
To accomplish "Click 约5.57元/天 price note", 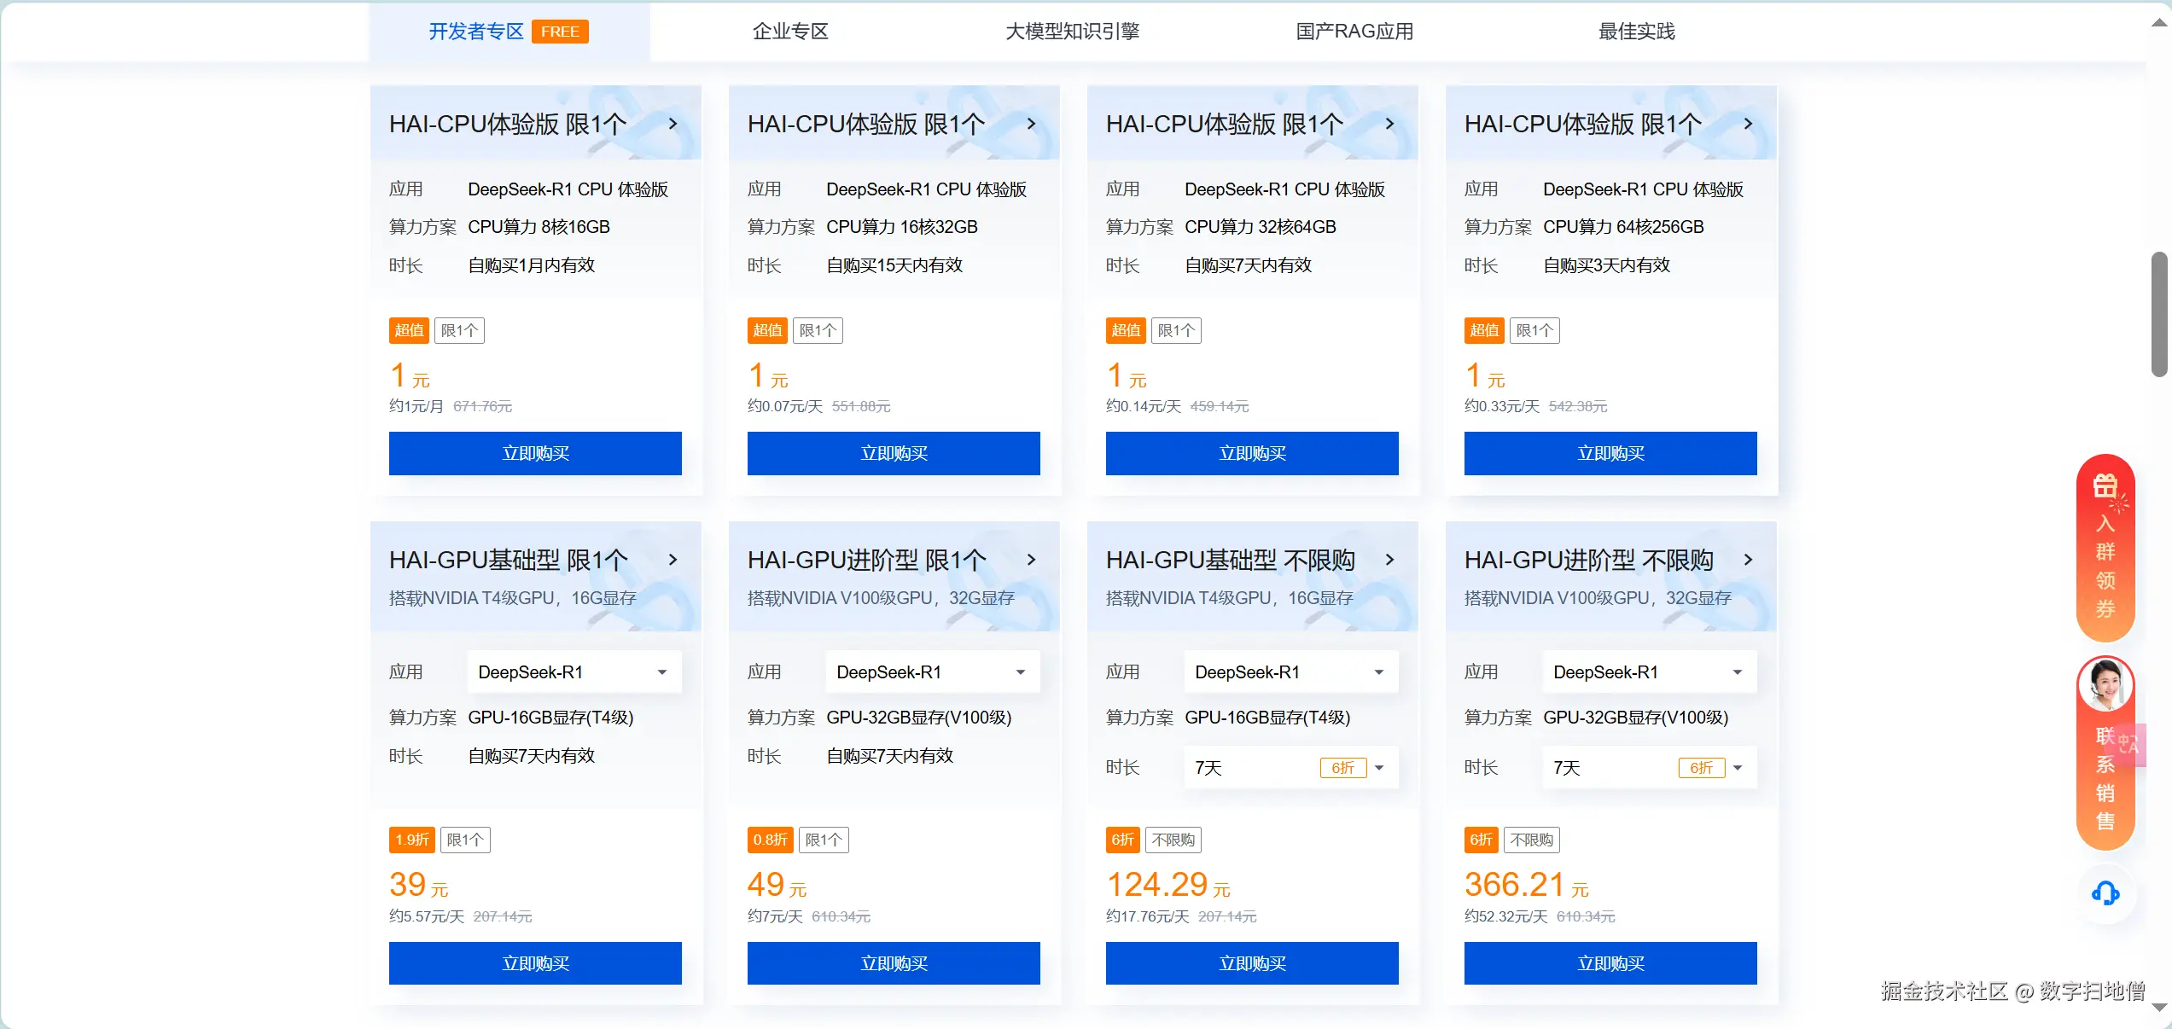I will coord(427,916).
